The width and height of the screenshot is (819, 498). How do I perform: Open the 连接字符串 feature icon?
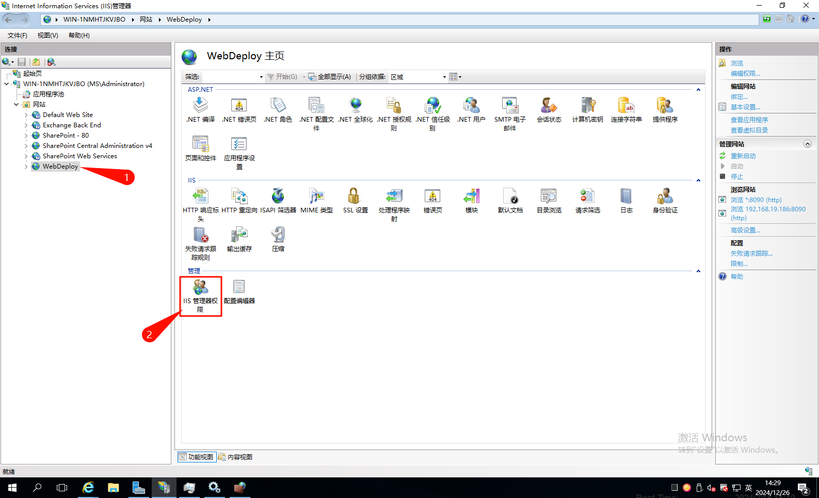[x=626, y=109]
